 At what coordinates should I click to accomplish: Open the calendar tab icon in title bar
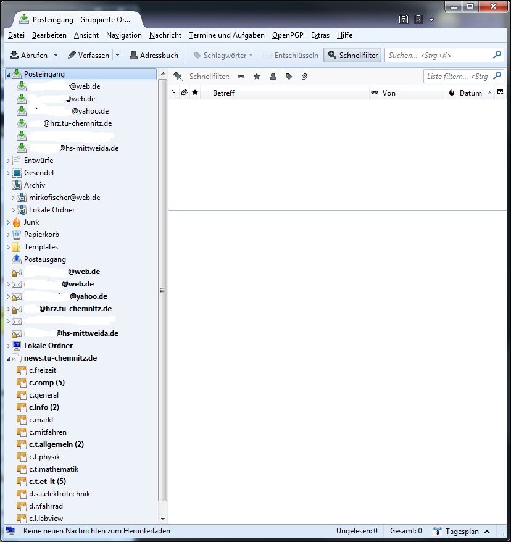click(404, 20)
